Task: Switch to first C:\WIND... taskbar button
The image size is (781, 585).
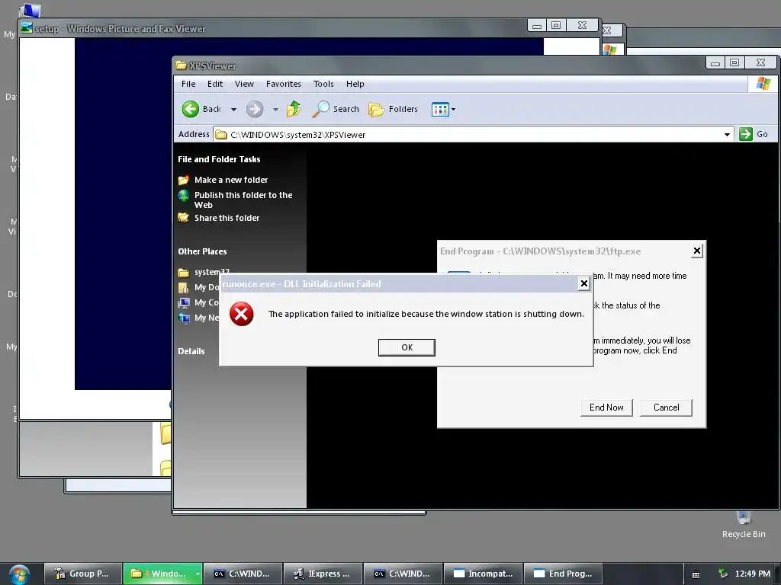Action: point(243,574)
